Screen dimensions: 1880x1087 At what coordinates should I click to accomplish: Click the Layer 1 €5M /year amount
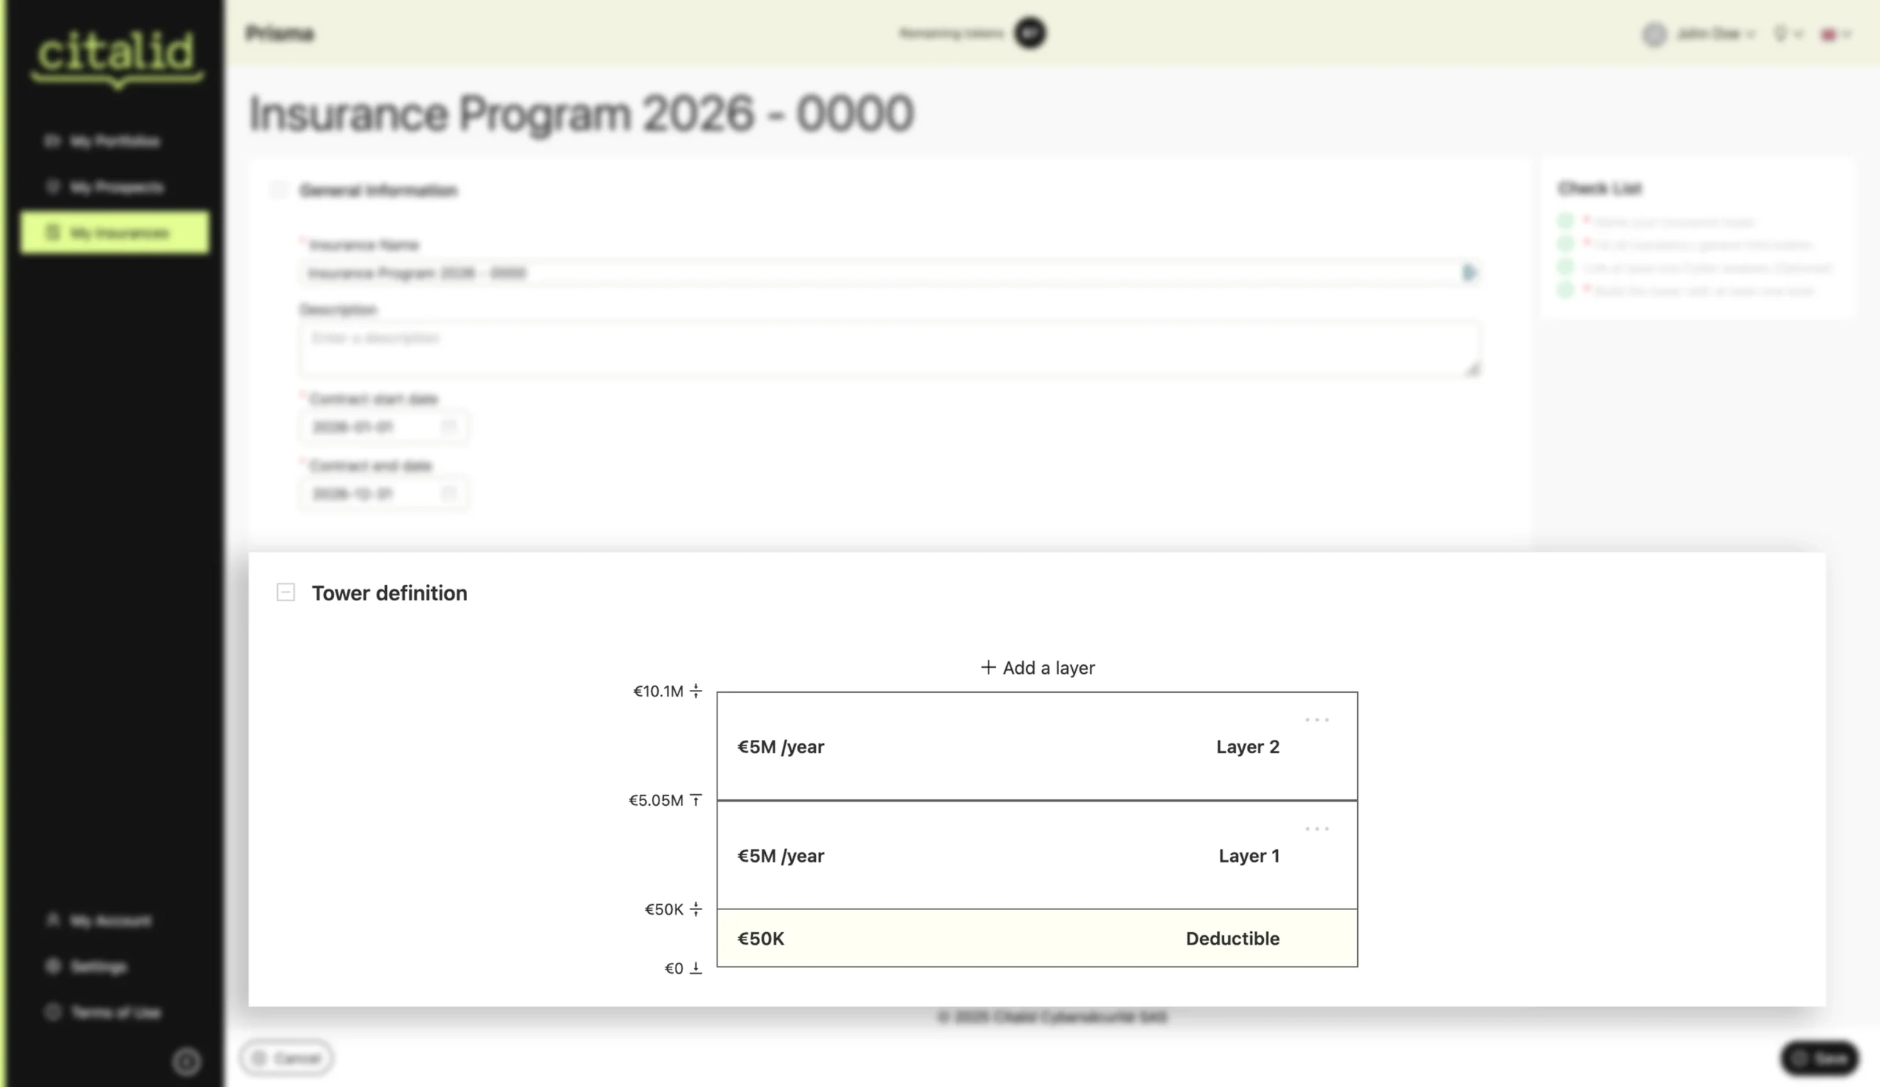pyautogui.click(x=781, y=855)
